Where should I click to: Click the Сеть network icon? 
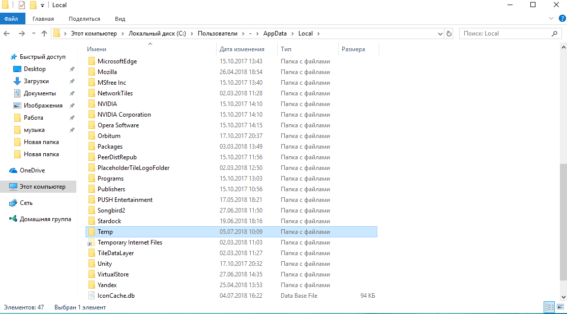tap(13, 203)
